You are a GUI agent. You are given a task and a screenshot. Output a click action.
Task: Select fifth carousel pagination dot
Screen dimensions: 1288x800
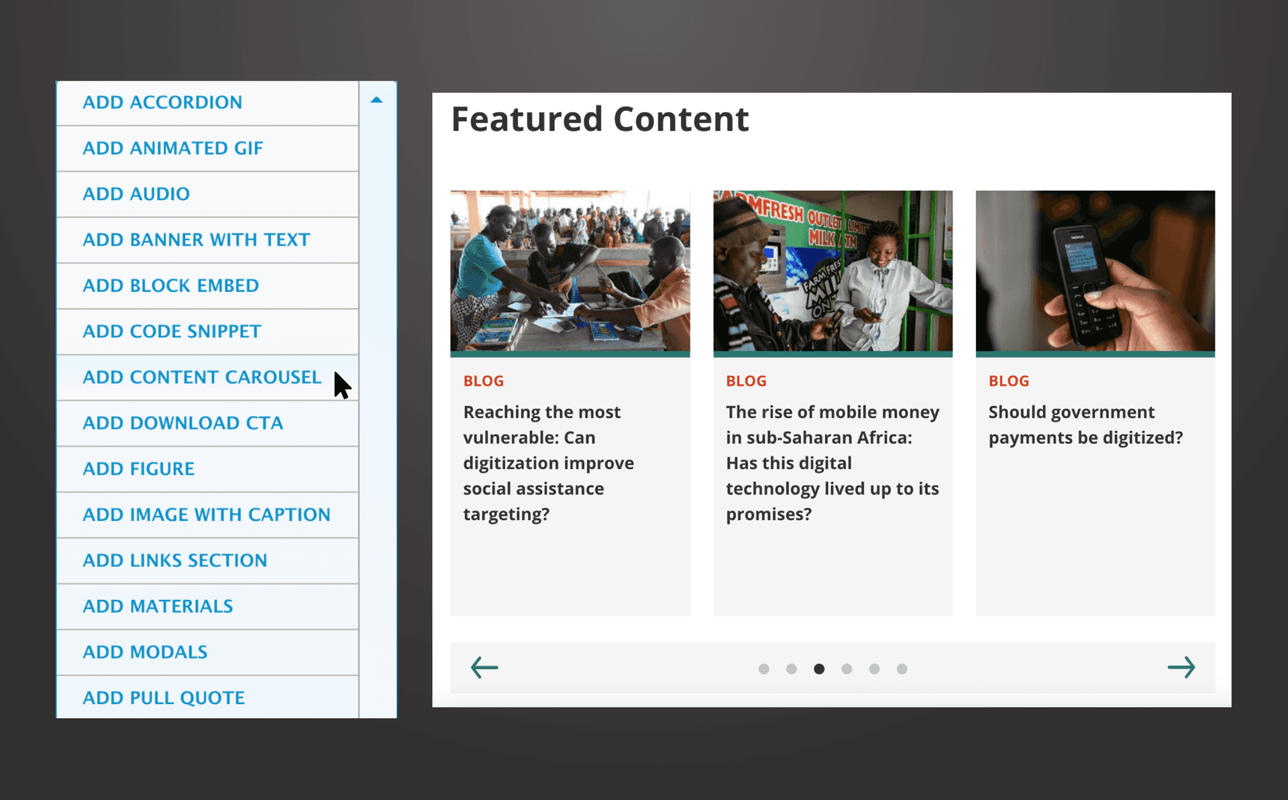[x=874, y=668]
